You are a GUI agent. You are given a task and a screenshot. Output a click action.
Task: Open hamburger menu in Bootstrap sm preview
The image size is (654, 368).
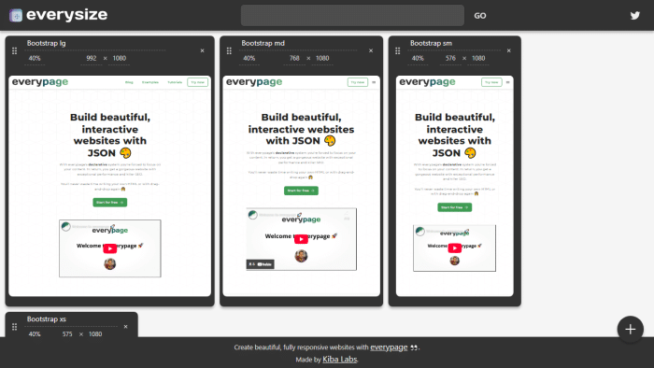(x=507, y=82)
